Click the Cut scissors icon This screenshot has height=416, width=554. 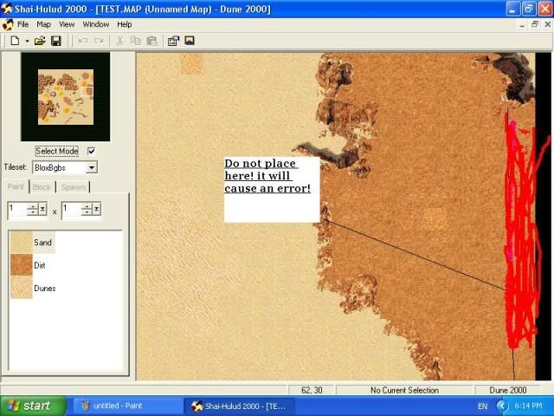(x=119, y=41)
